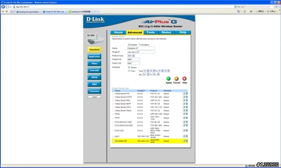Viewport: 281px width, 168px height.
Task: Click the Name input field
Action: (141, 48)
